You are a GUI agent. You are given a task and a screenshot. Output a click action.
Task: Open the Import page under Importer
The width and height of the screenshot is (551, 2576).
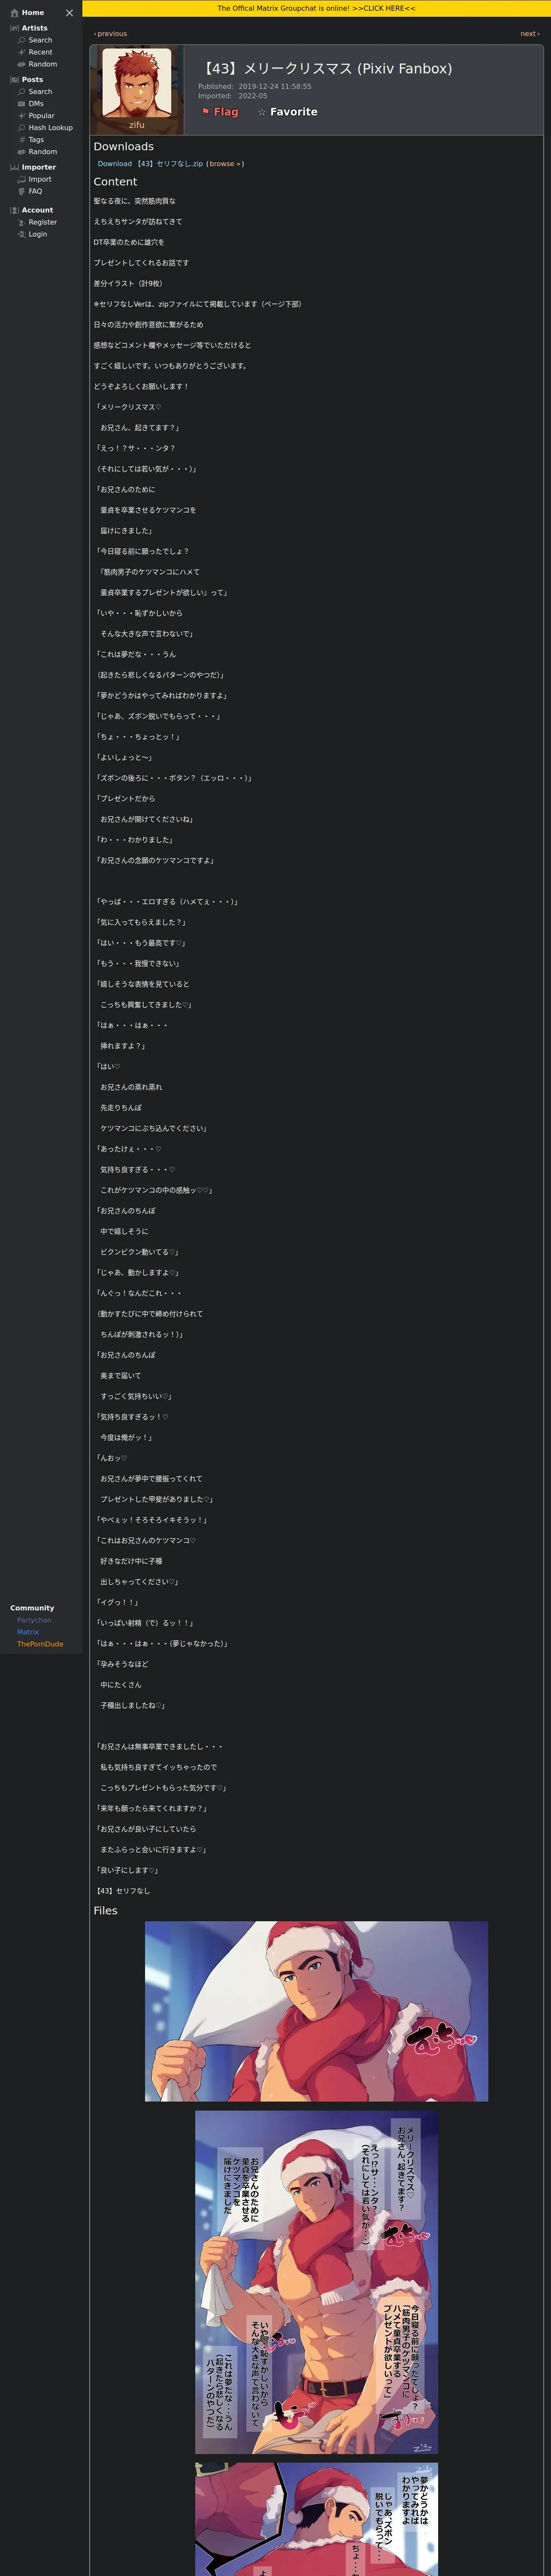pyautogui.click(x=39, y=179)
